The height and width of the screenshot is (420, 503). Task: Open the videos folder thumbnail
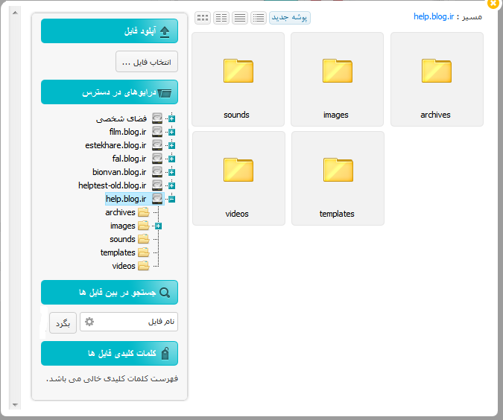coord(238,178)
